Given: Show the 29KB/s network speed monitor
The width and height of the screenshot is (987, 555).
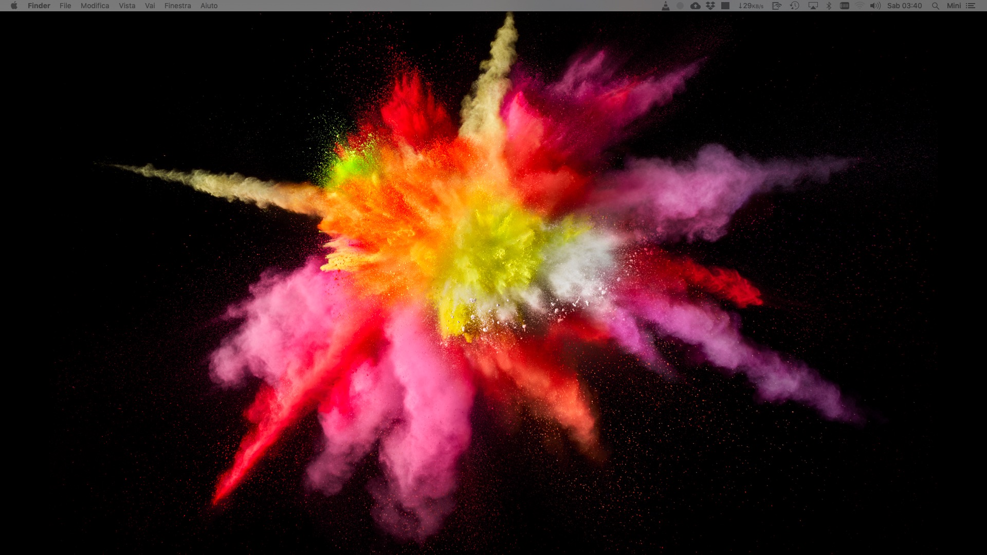Looking at the screenshot, I should click(751, 6).
